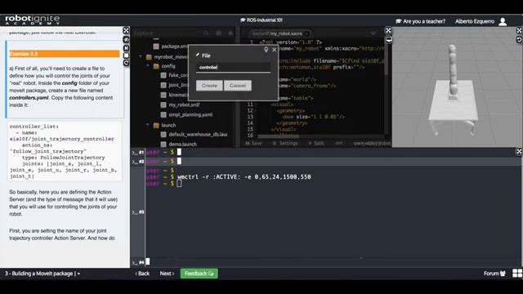Expand the notebook panel to fullscreen
Screen dimensions: 523x294
point(126,31)
